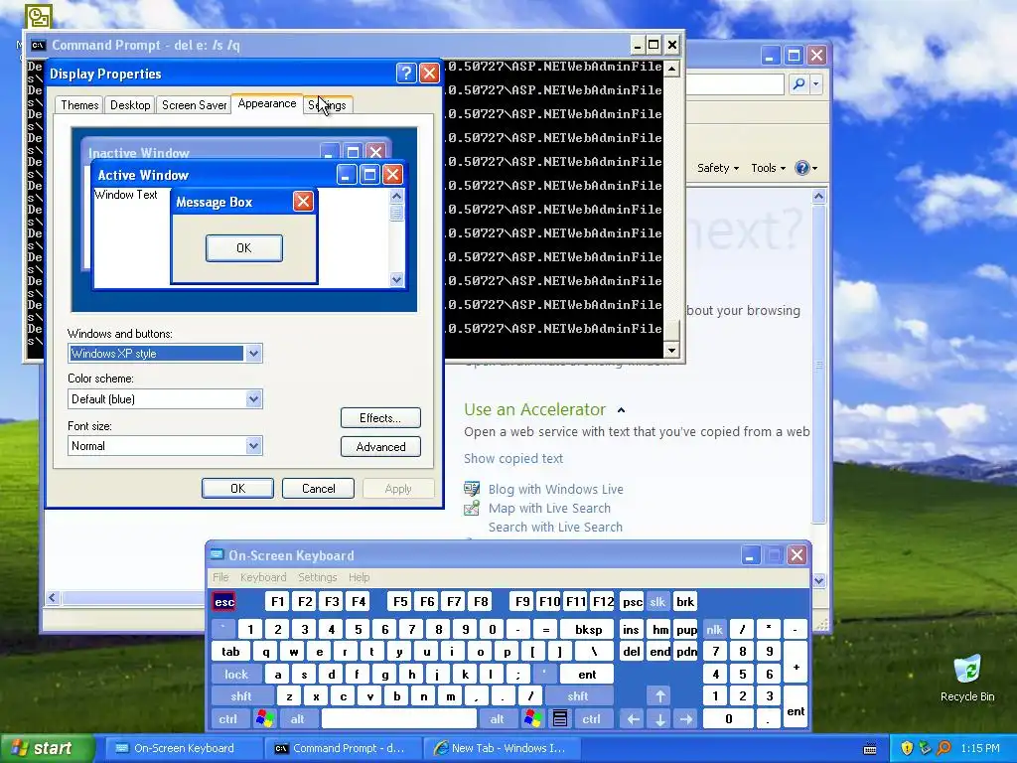Click the up arrow key on keyboard
Viewport: 1017px width, 763px height.
coord(659,696)
